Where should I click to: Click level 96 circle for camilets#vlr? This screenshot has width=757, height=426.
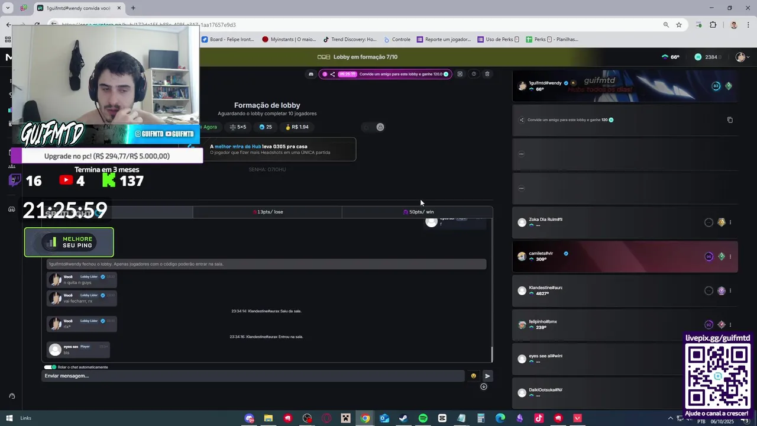pos(709,257)
